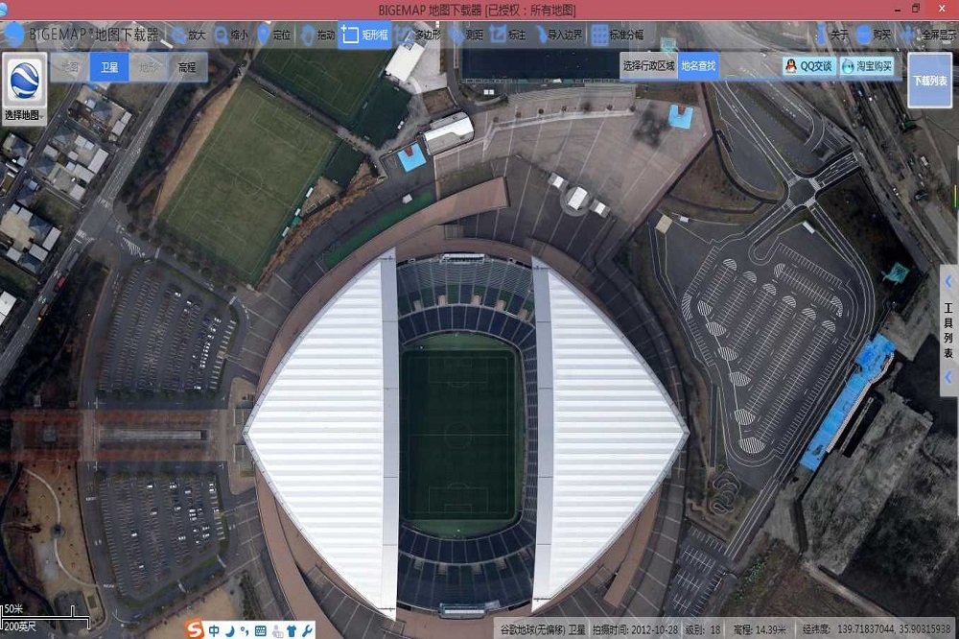Image resolution: width=959 pixels, height=639 pixels.
Task: Open the input method skin shirt icon
Action: [x=292, y=630]
